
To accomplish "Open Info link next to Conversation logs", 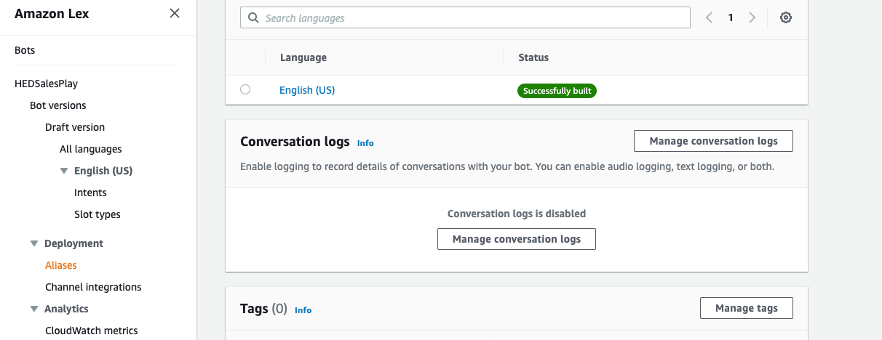I will pyautogui.click(x=365, y=143).
